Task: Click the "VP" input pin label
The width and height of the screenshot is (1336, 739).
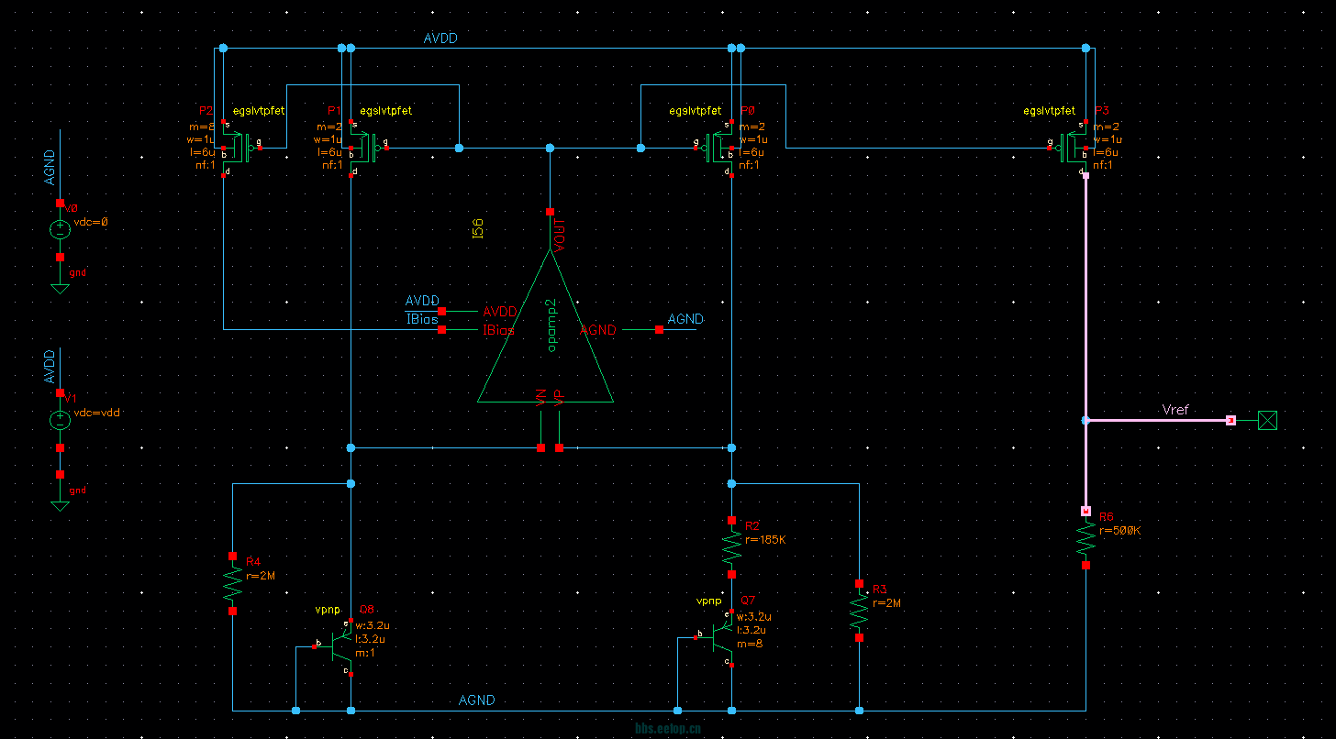Action: (559, 397)
